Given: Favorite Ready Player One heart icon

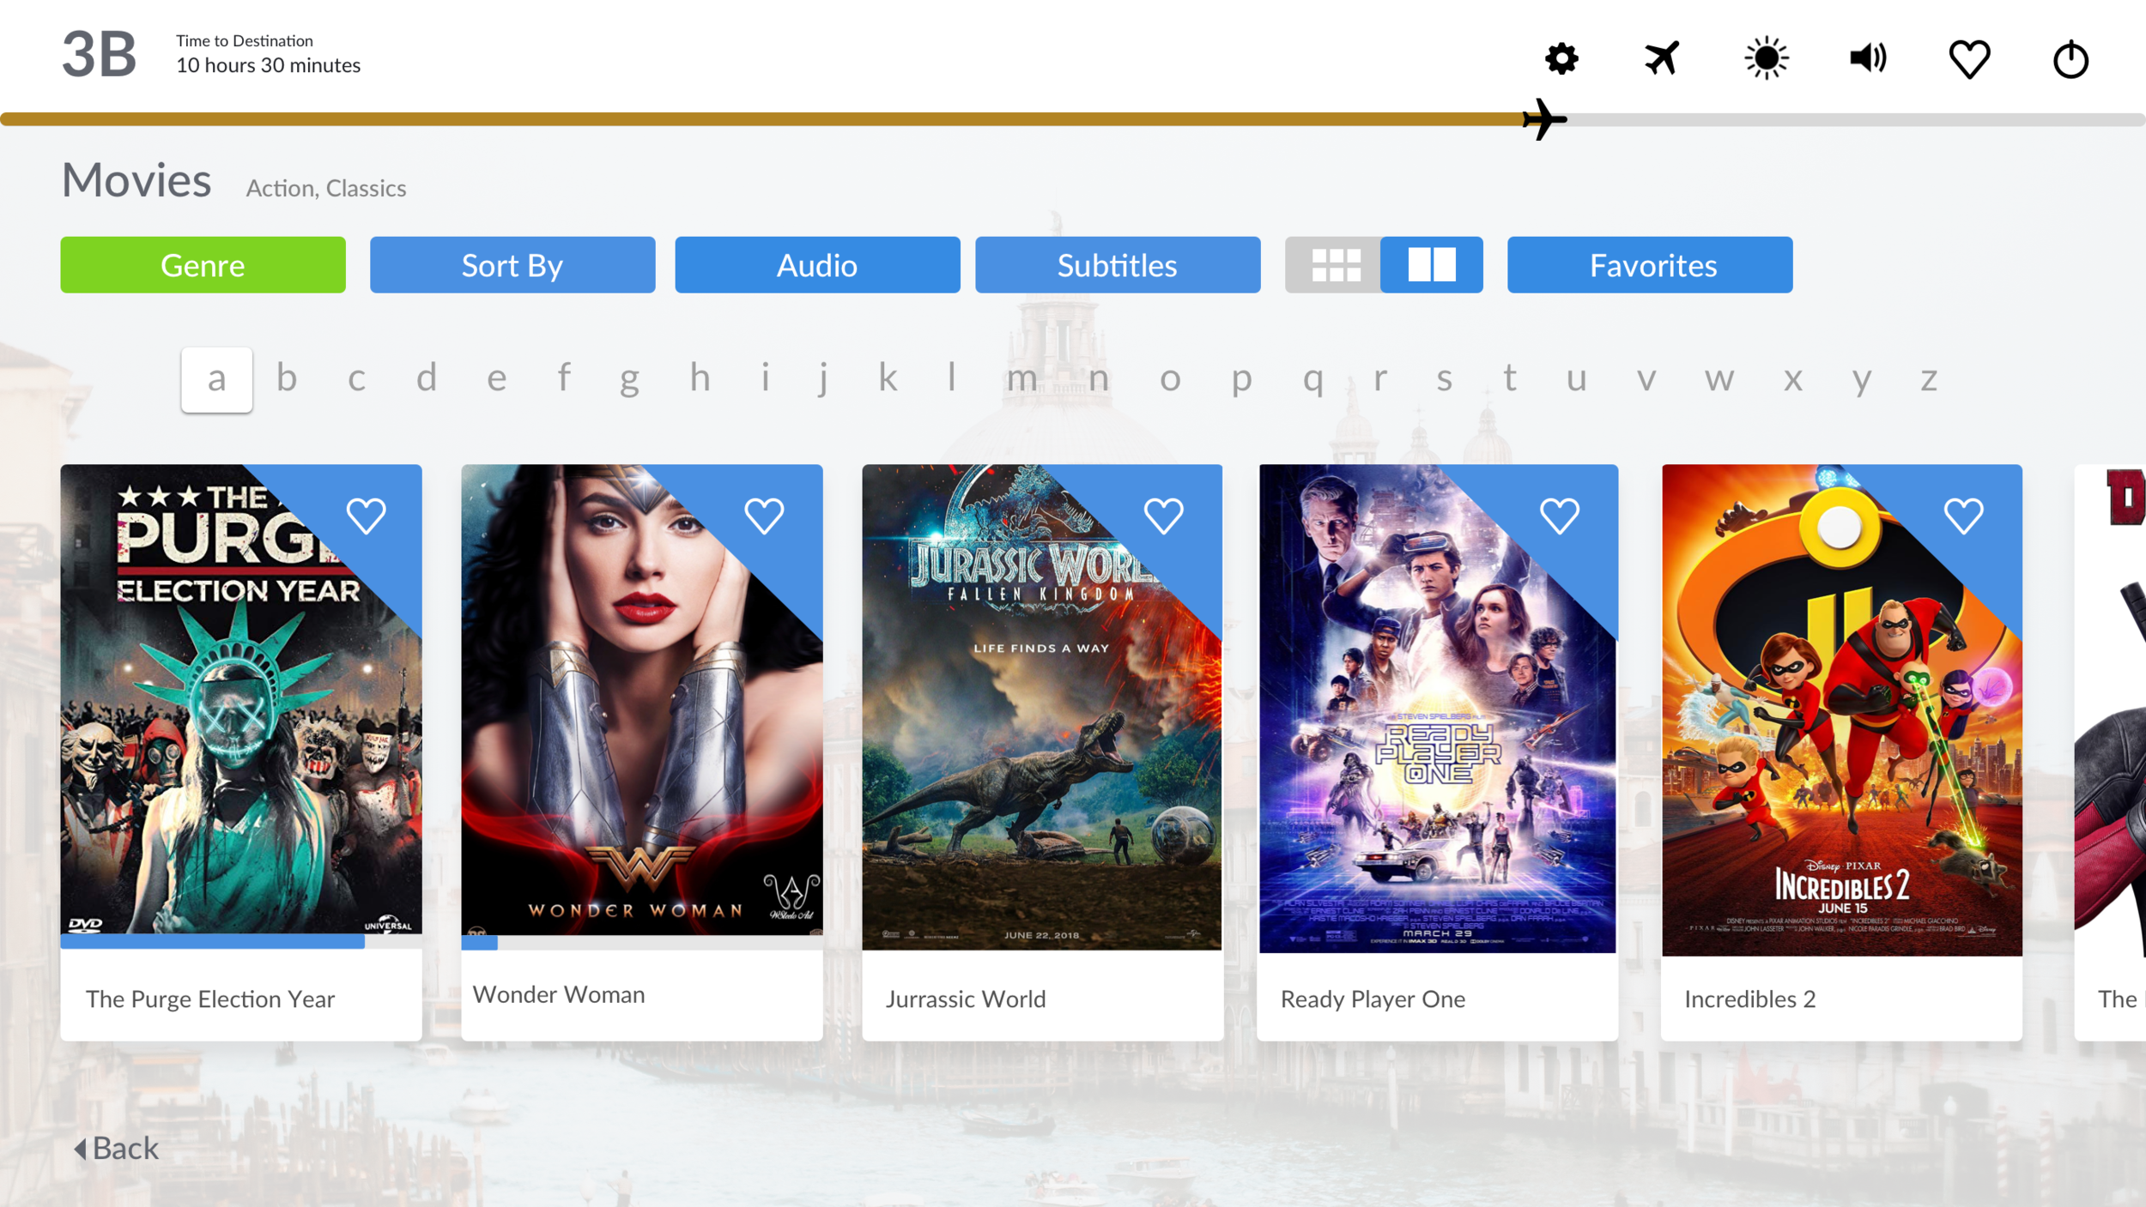Looking at the screenshot, I should click(x=1560, y=516).
